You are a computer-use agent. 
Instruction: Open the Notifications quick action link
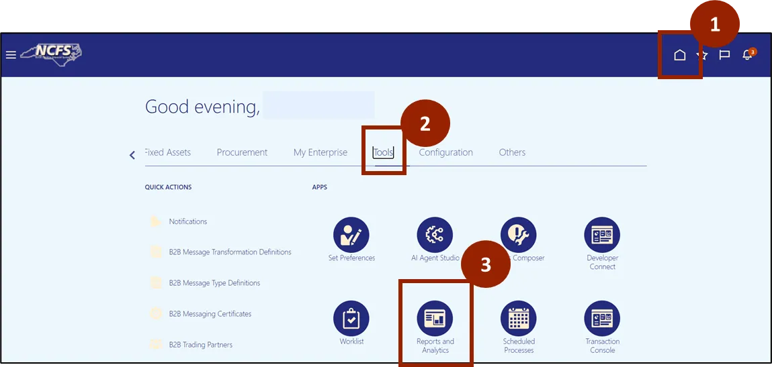(x=188, y=221)
